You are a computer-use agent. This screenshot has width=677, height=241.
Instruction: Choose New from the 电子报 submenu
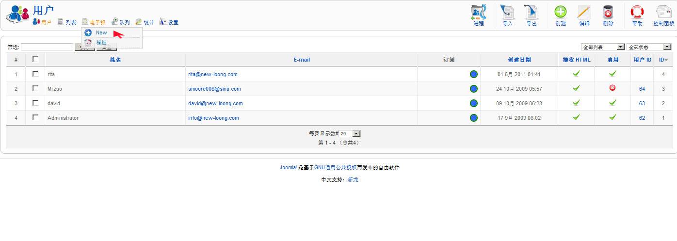(x=101, y=32)
